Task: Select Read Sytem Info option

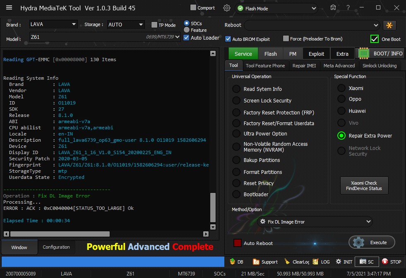Action: tap(236, 89)
